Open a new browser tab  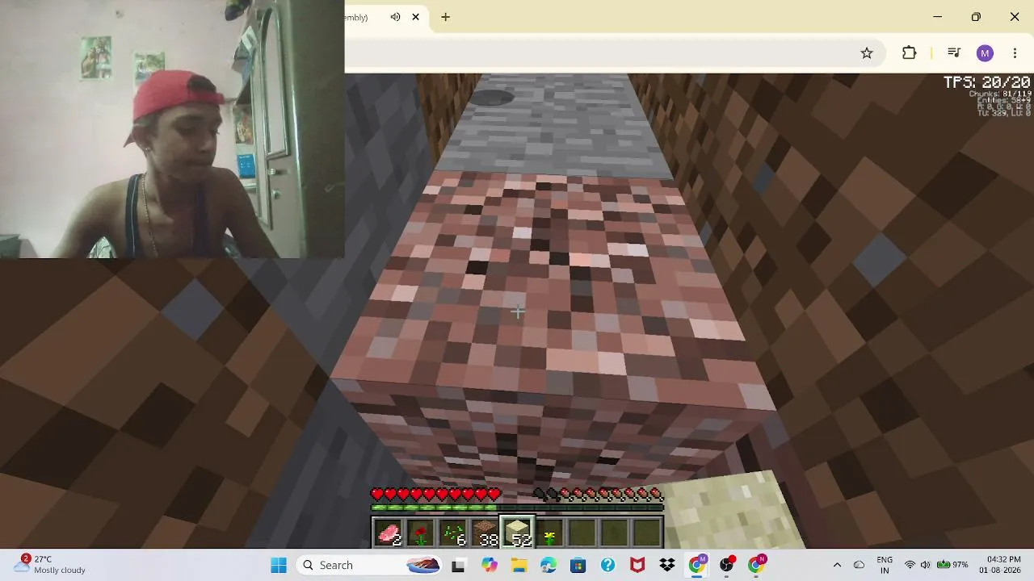445,17
